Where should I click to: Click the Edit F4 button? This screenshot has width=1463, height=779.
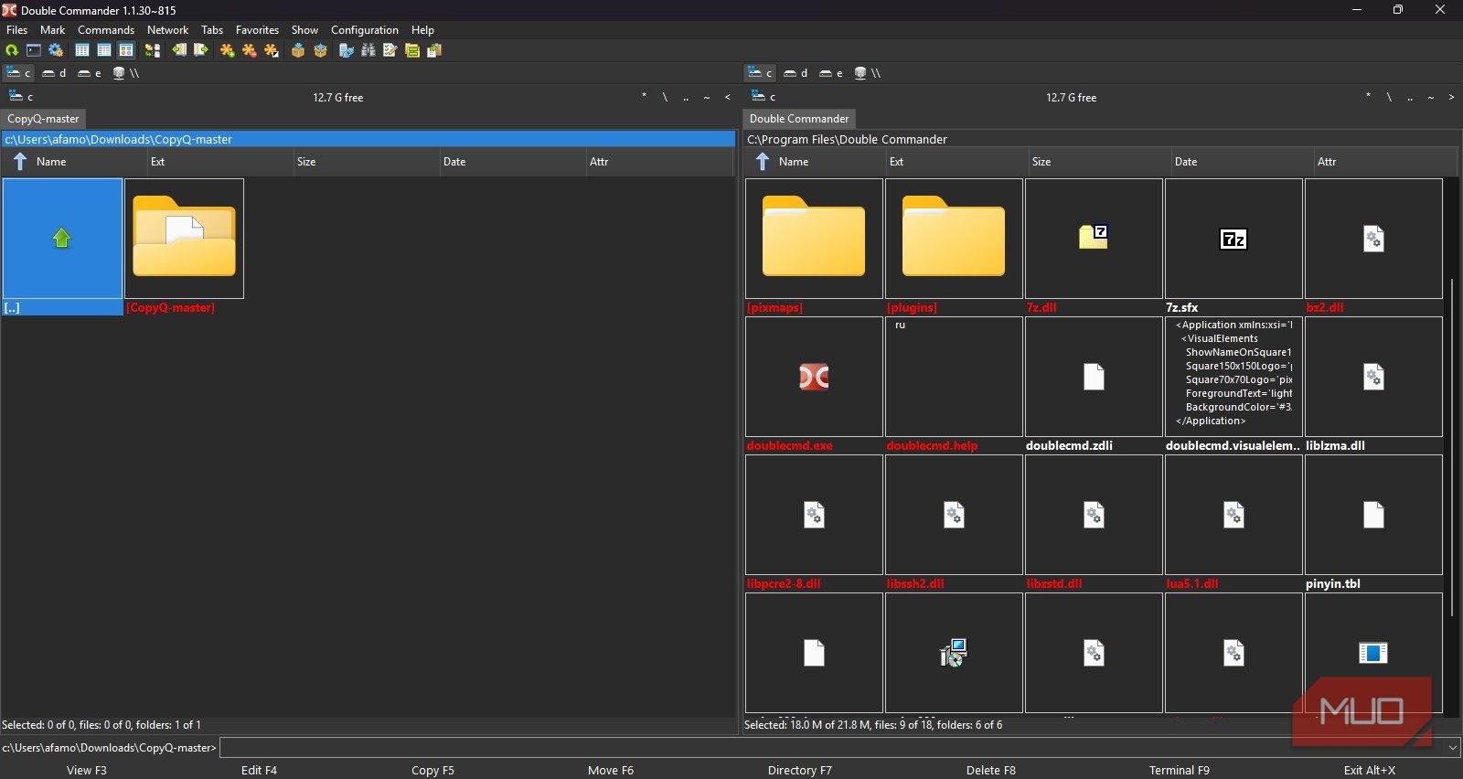(259, 770)
